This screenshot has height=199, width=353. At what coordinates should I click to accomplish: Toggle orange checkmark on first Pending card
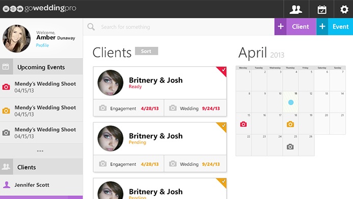(223, 126)
